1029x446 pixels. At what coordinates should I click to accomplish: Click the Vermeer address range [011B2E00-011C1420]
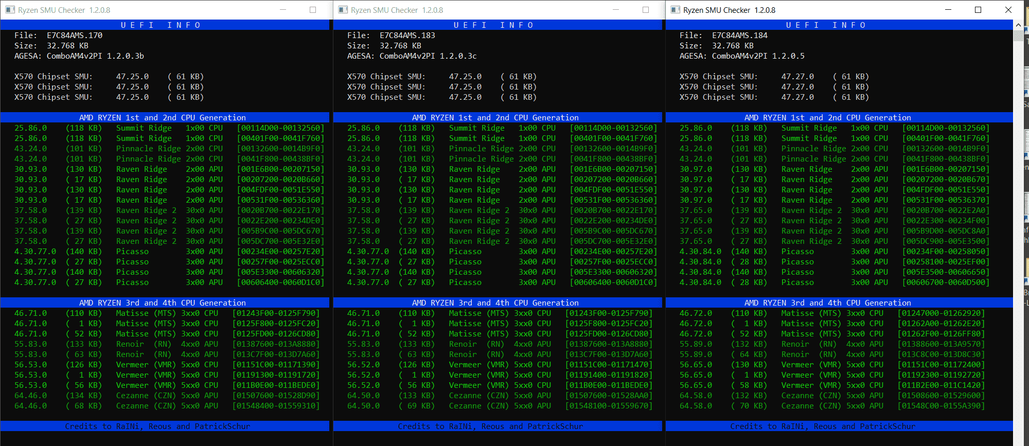[941, 385]
